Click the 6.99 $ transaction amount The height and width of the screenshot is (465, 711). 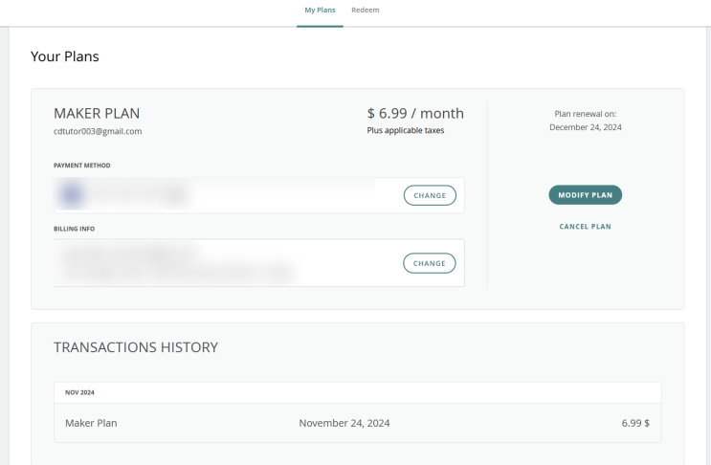point(635,423)
